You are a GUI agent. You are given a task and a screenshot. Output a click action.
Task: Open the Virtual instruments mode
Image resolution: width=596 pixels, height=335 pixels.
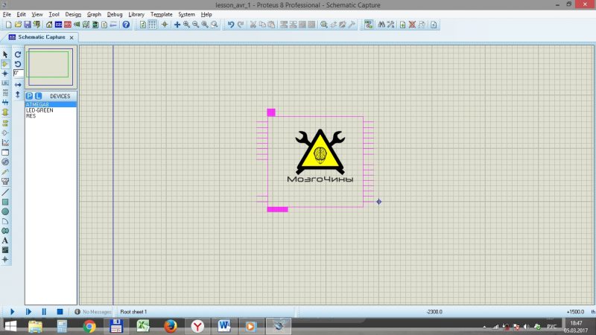click(5, 182)
